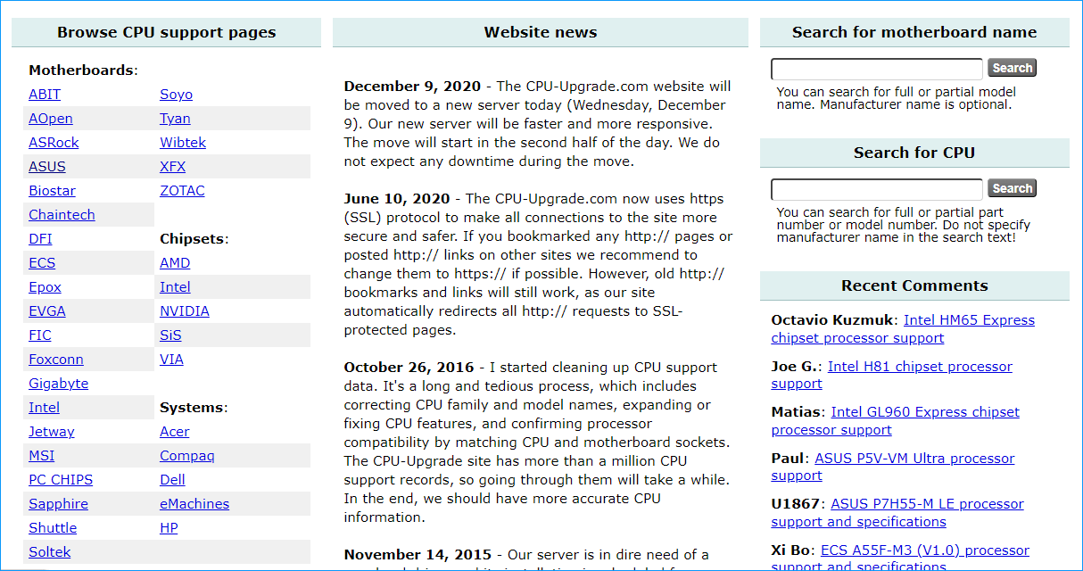Click the Search for CPU heading
Viewport: 1083px width, 571px height.
point(914,153)
